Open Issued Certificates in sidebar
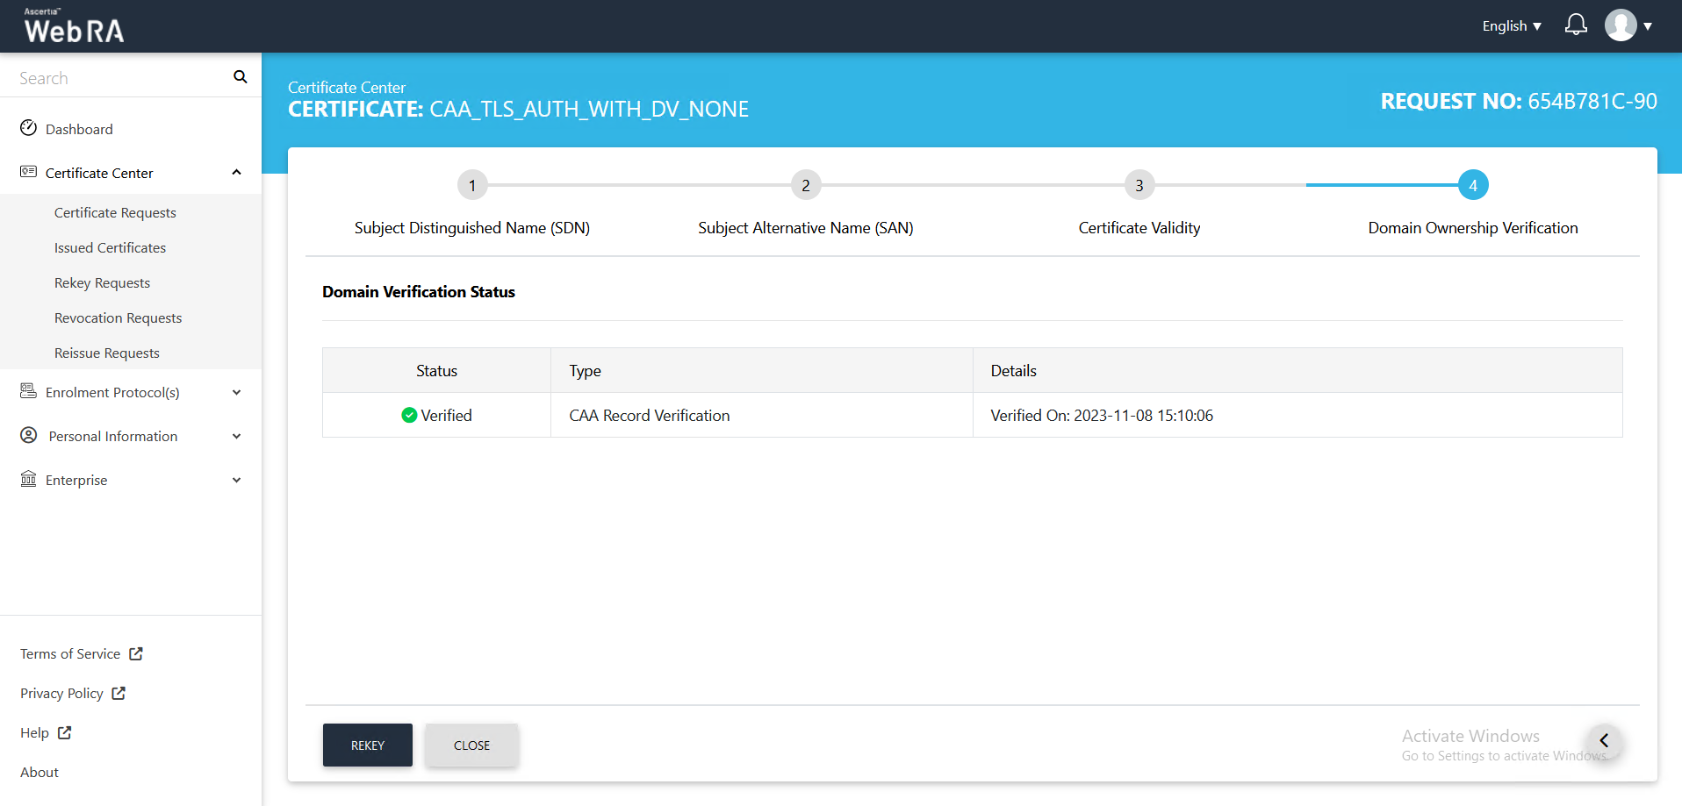Image resolution: width=1682 pixels, height=806 pixels. 110,247
